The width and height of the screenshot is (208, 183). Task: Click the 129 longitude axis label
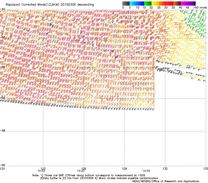click(x=125, y=169)
